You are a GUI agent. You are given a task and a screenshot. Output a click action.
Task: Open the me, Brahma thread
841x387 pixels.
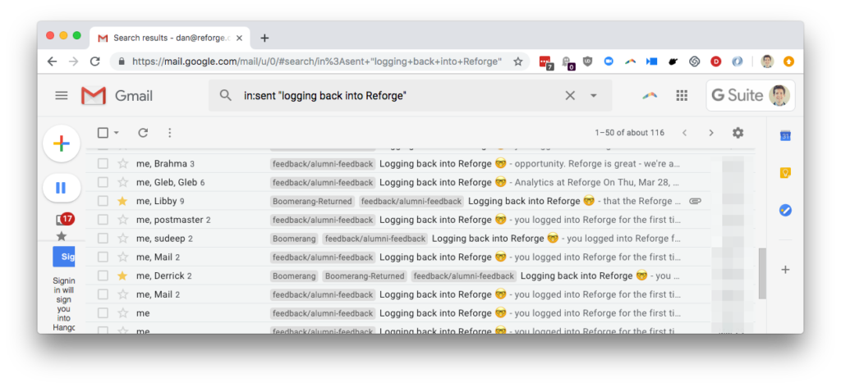tap(398, 164)
